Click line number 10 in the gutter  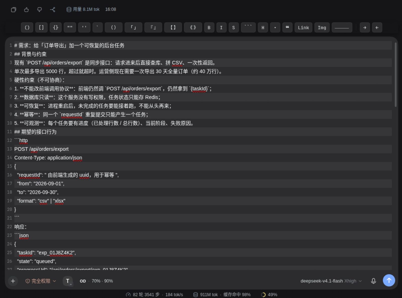[x=10, y=123]
